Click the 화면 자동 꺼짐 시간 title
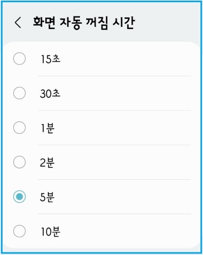The image size is (203, 255). (x=84, y=23)
